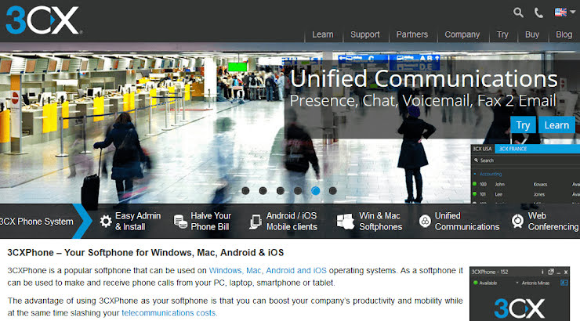The height and width of the screenshot is (321, 580).
Task: Open Easy Admin & Install link
Action: (x=138, y=222)
